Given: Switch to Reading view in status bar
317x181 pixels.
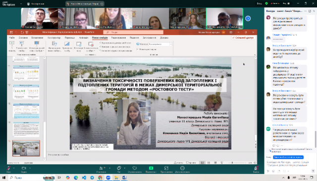Looking at the screenshot, I should [x=215, y=162].
